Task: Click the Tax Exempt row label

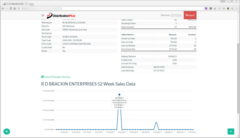Action: click(47, 33)
